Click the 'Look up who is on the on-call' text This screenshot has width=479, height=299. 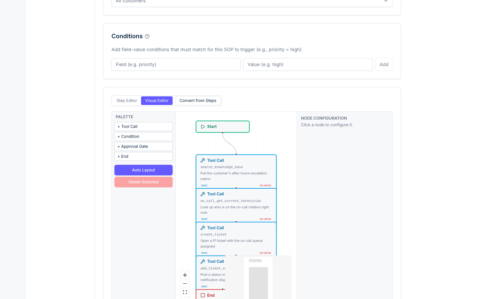click(x=235, y=210)
